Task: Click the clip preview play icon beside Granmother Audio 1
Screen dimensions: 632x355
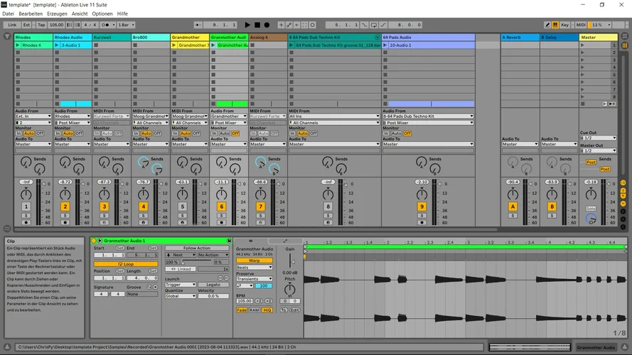Action: tap(100, 241)
